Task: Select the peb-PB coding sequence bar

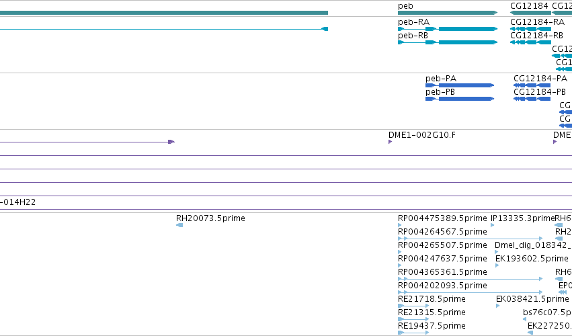Action: click(x=460, y=99)
